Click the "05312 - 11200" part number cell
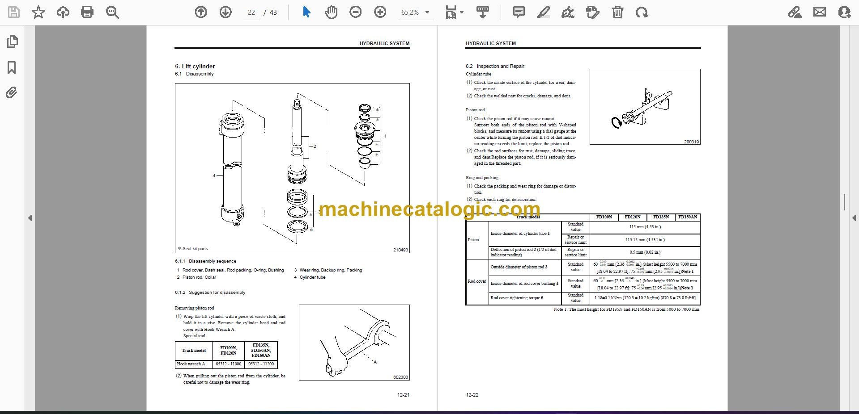This screenshot has width=859, height=414. click(x=261, y=364)
